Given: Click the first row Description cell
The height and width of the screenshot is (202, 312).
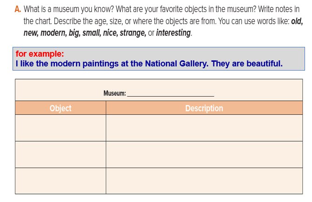Looking at the screenshot, I should (204, 128).
